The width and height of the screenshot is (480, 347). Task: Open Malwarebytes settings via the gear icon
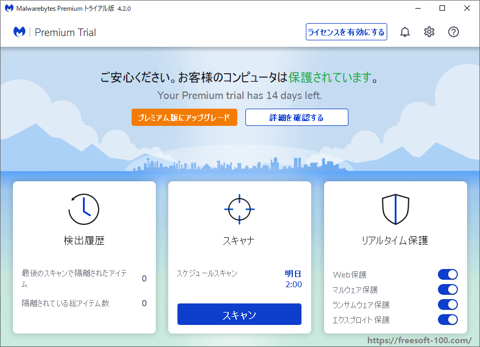tap(429, 32)
